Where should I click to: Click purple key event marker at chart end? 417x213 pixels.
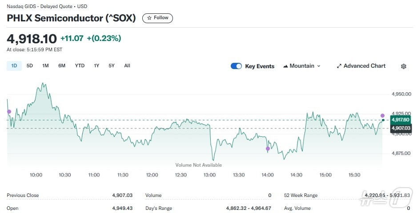(x=382, y=115)
